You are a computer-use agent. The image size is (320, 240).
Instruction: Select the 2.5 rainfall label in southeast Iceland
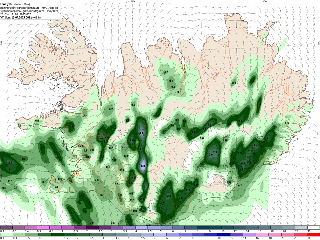(x=243, y=163)
